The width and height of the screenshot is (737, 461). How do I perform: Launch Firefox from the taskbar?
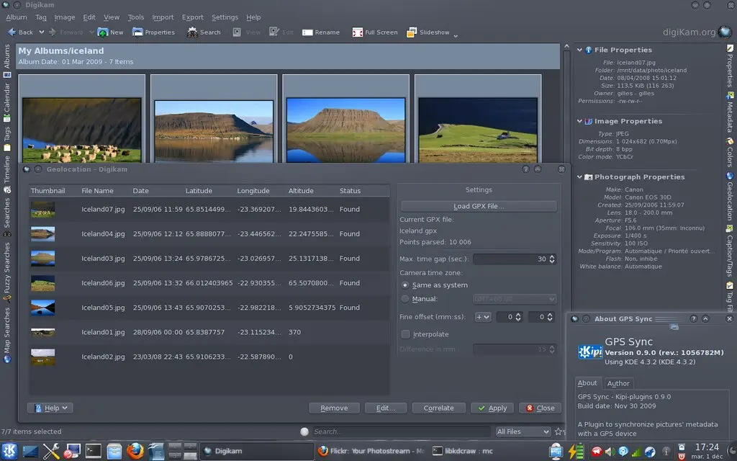point(135,451)
